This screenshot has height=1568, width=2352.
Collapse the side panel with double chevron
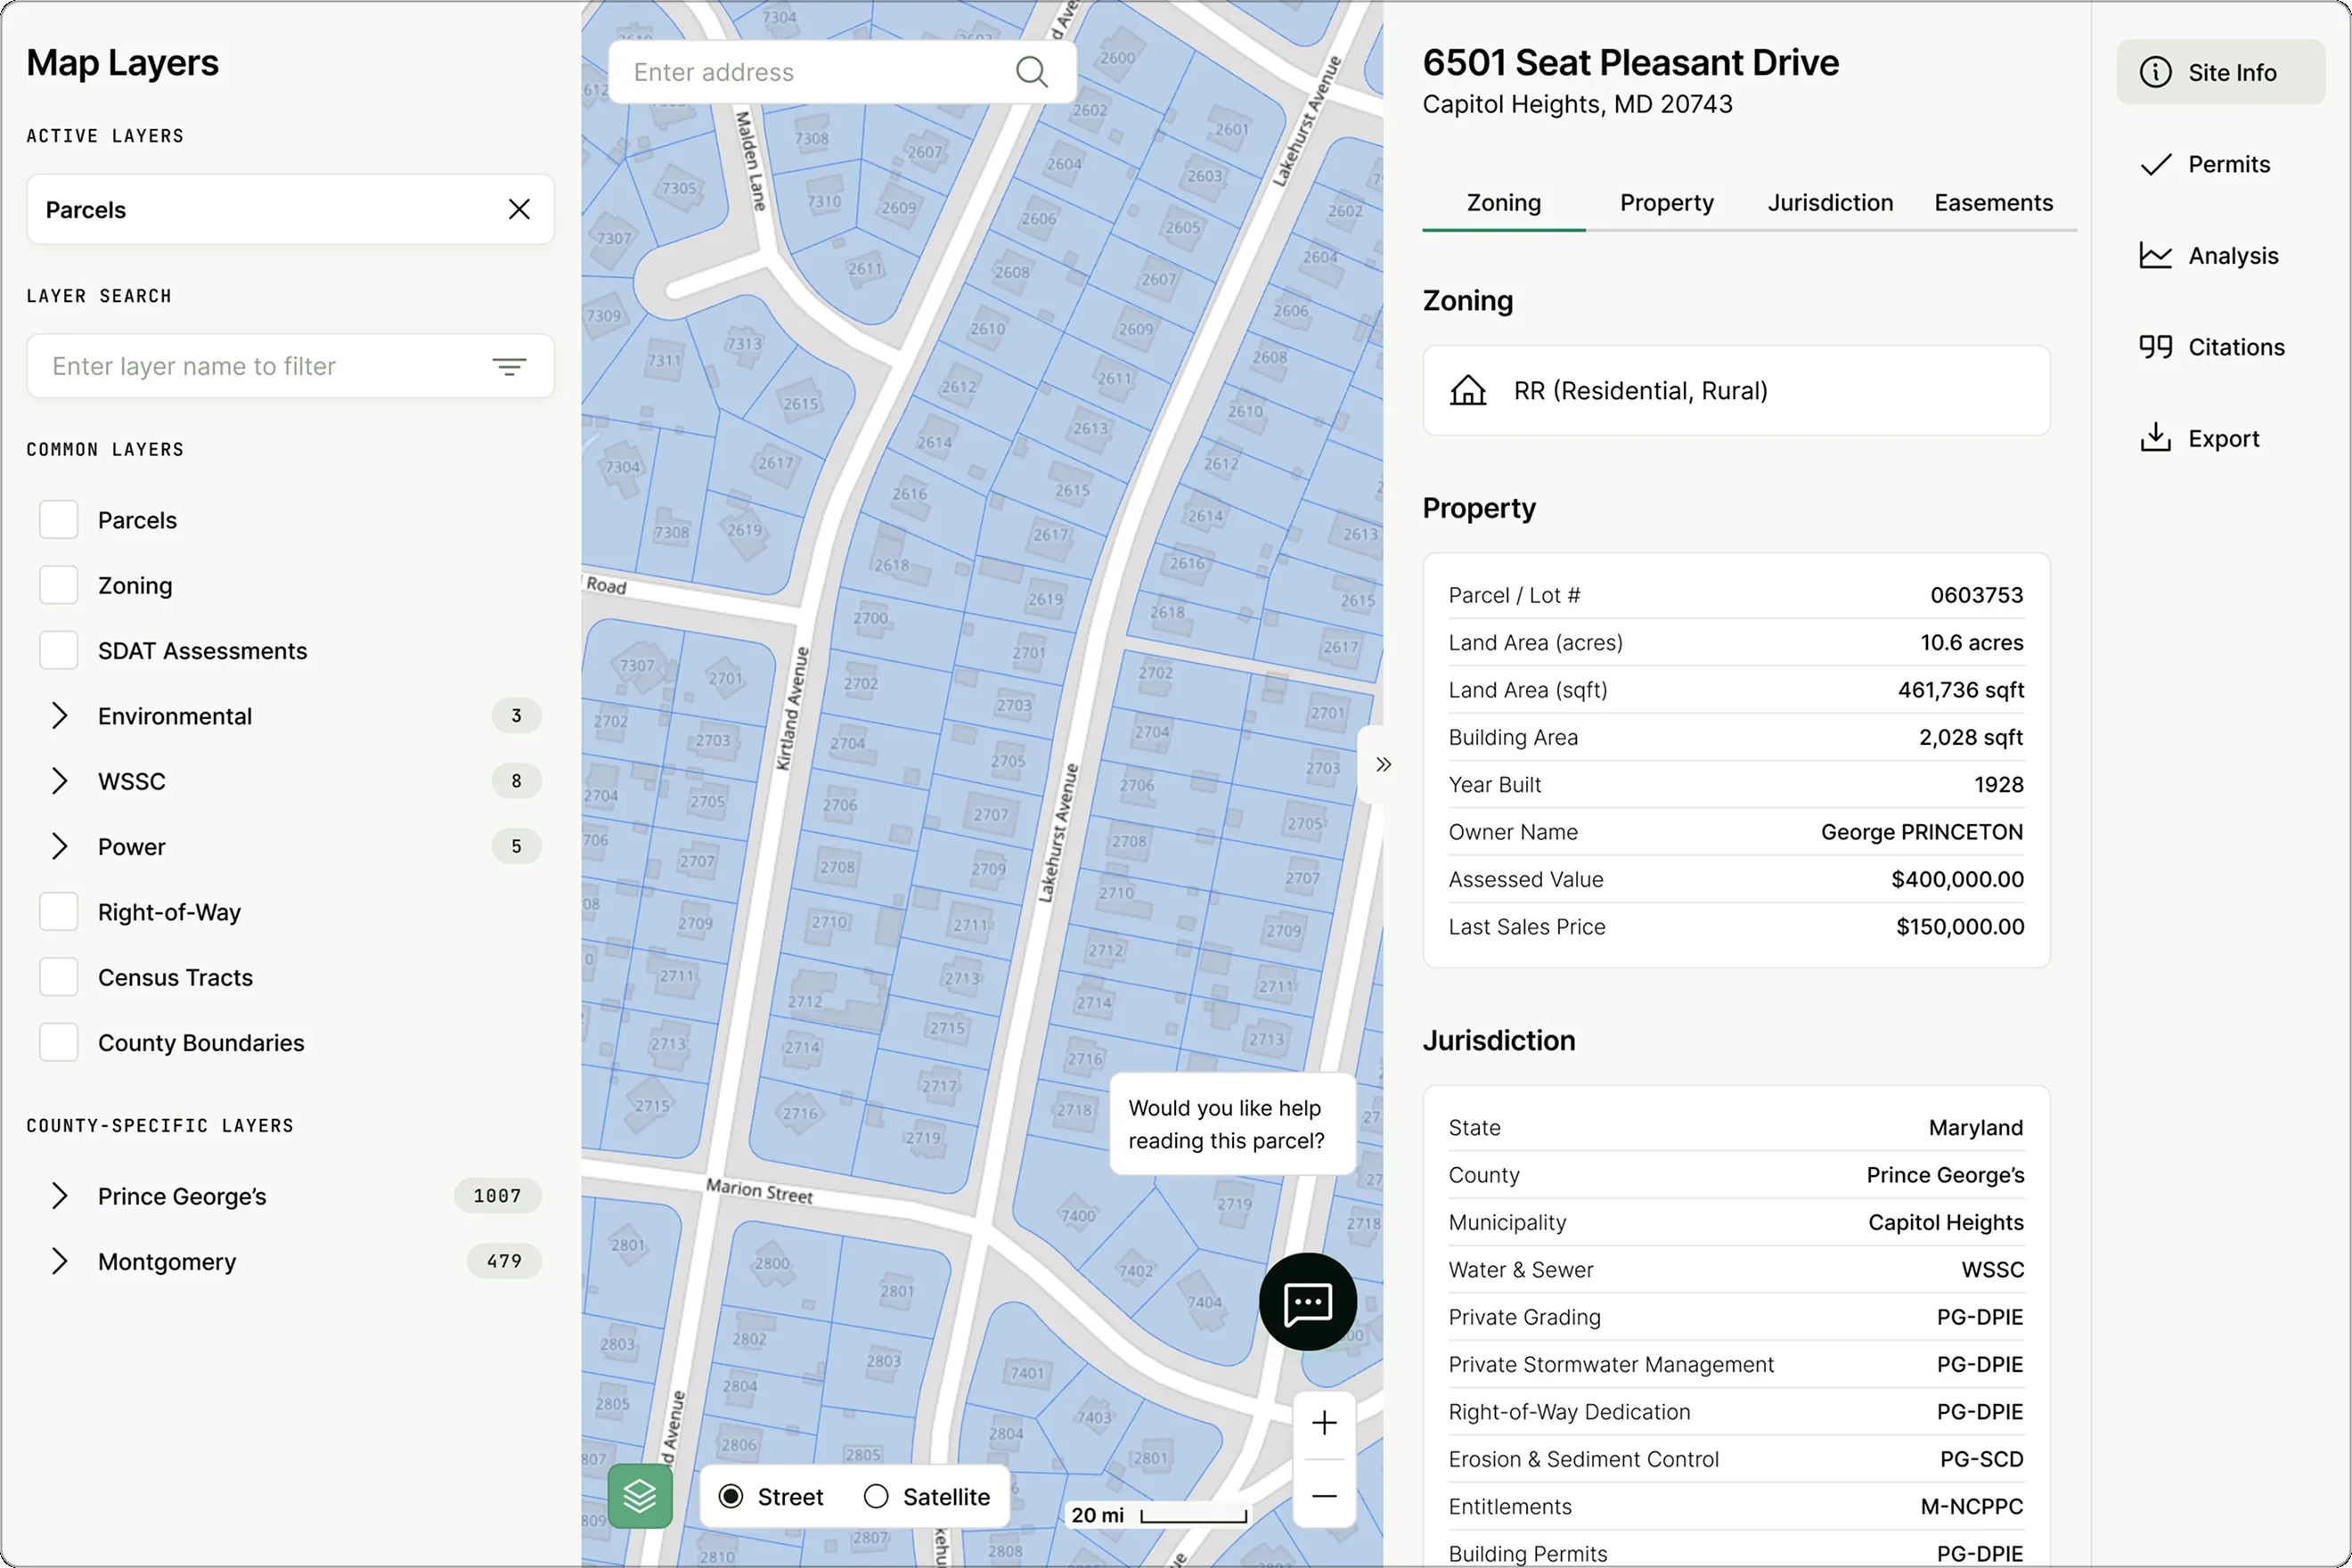1382,764
